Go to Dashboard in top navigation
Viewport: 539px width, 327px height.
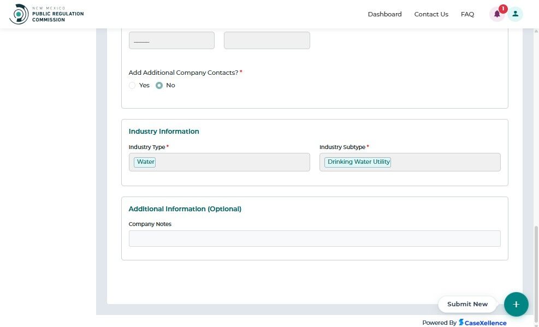pos(384,14)
